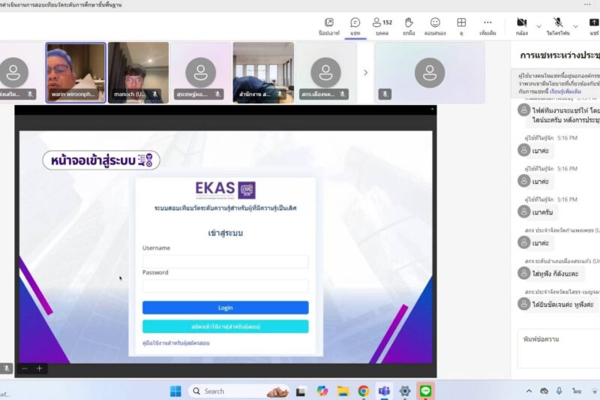Image resolution: width=600 pixels, height=400 pixels.
Task: Expand the system tray hidden icons chevron
Action: tap(529, 391)
